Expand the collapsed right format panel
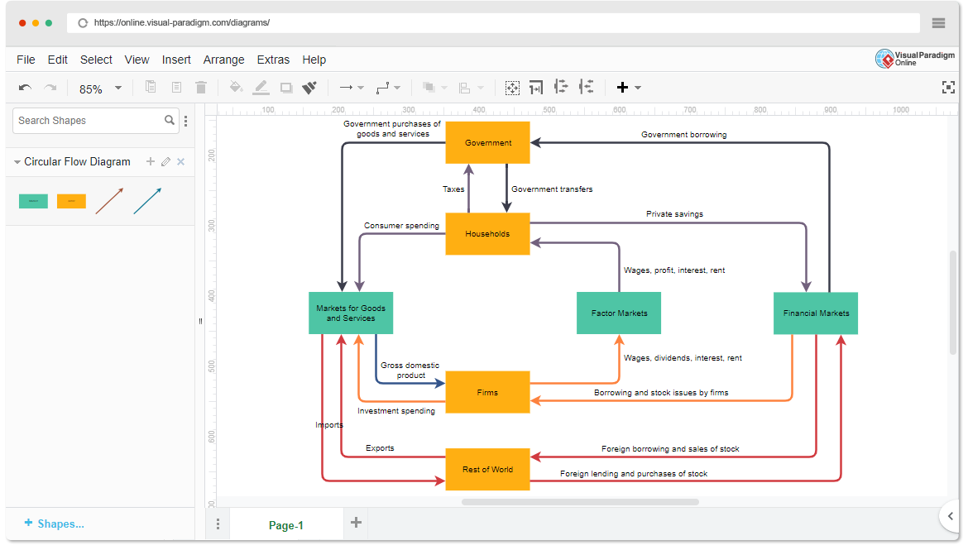The width and height of the screenshot is (968, 550). [951, 516]
